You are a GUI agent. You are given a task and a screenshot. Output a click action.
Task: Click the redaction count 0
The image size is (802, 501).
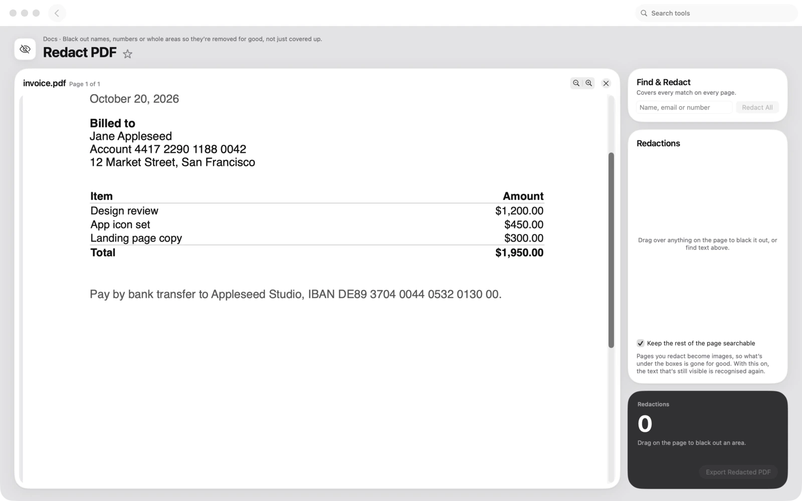645,424
